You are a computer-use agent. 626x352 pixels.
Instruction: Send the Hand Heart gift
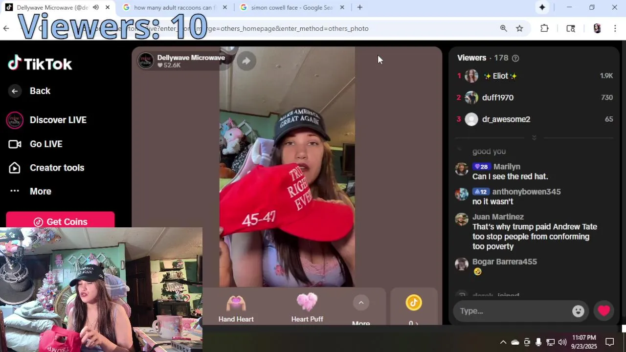236,309
